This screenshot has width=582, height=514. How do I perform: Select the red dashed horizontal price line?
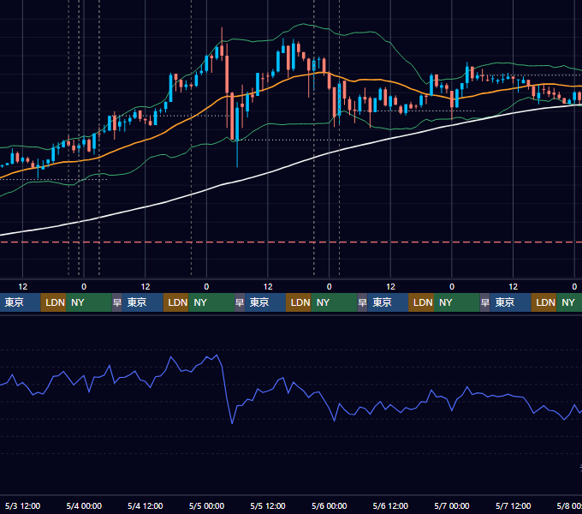tap(291, 242)
